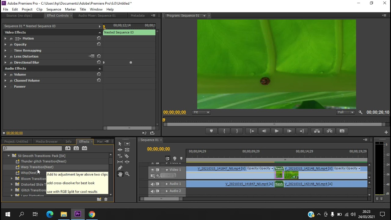The image size is (391, 220).
Task: Toggle Snap in the timeline
Action: click(x=168, y=159)
